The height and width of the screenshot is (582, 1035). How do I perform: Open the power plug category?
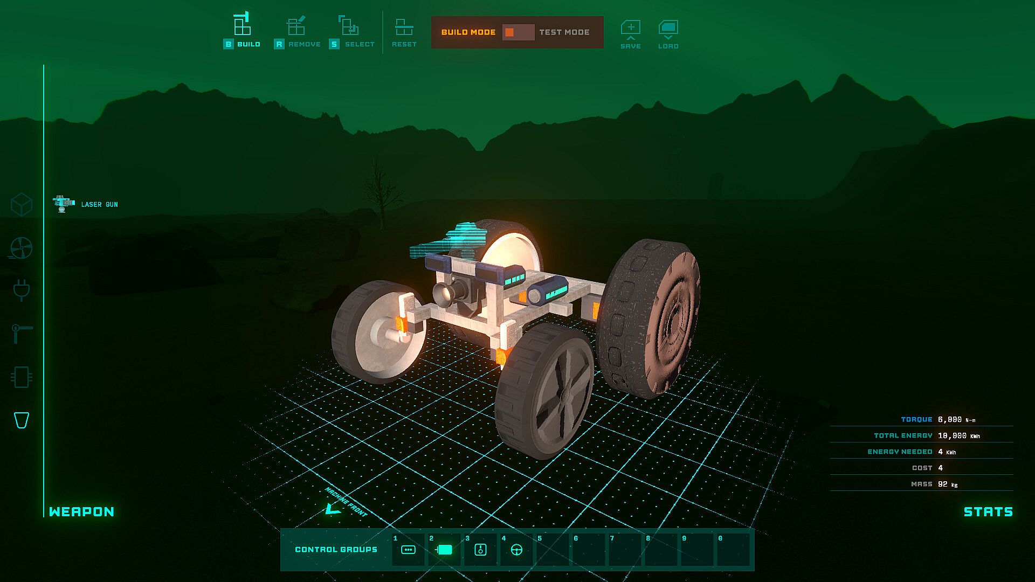point(22,290)
